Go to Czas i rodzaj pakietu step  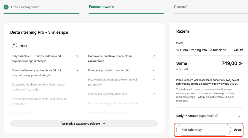click(x=26, y=7)
